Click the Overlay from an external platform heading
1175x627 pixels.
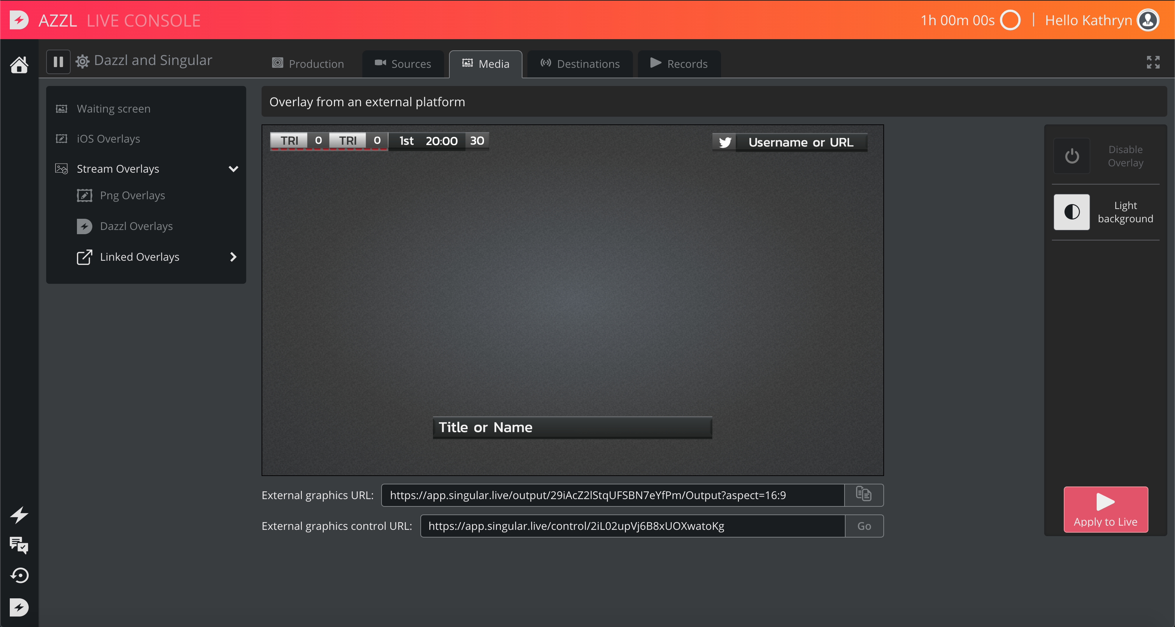point(367,102)
